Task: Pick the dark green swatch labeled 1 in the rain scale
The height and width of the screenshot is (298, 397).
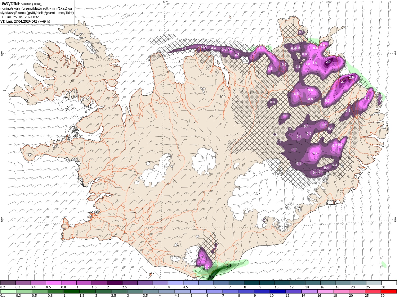Action: point(72,291)
